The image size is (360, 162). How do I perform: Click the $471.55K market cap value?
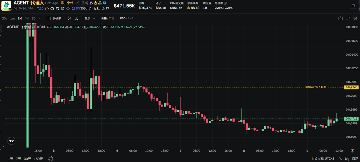click(124, 6)
